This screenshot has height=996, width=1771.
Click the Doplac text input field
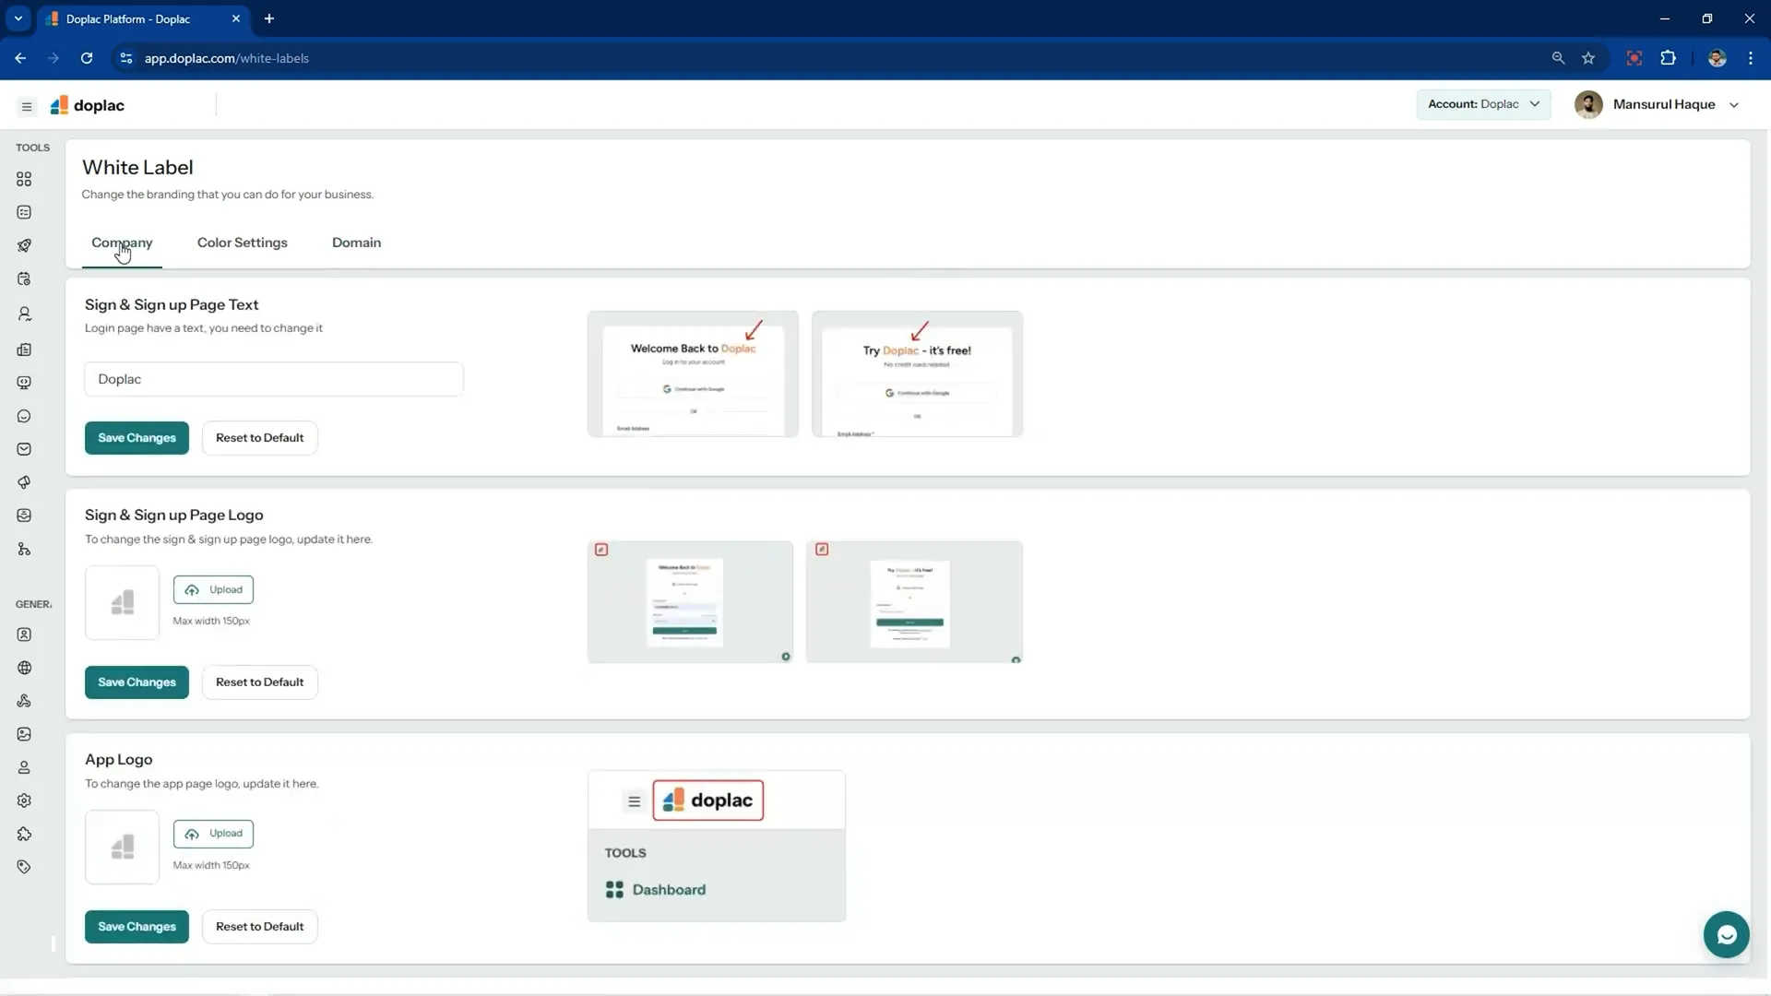[x=274, y=379]
